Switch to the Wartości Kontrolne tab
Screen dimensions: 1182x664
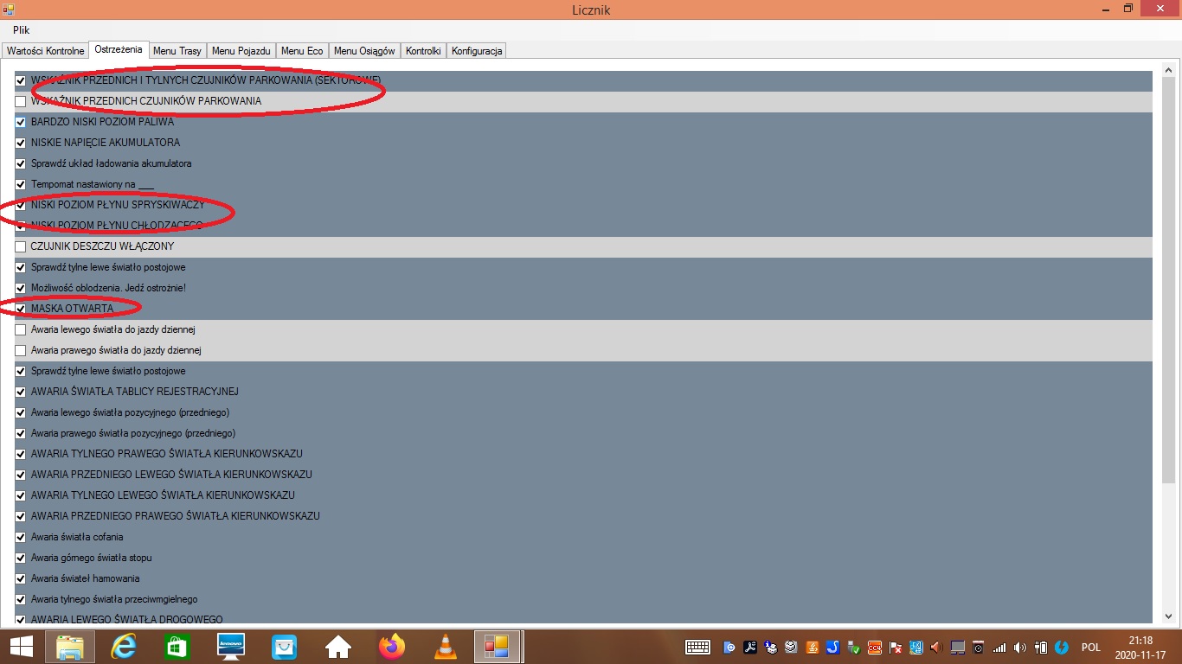(x=46, y=51)
